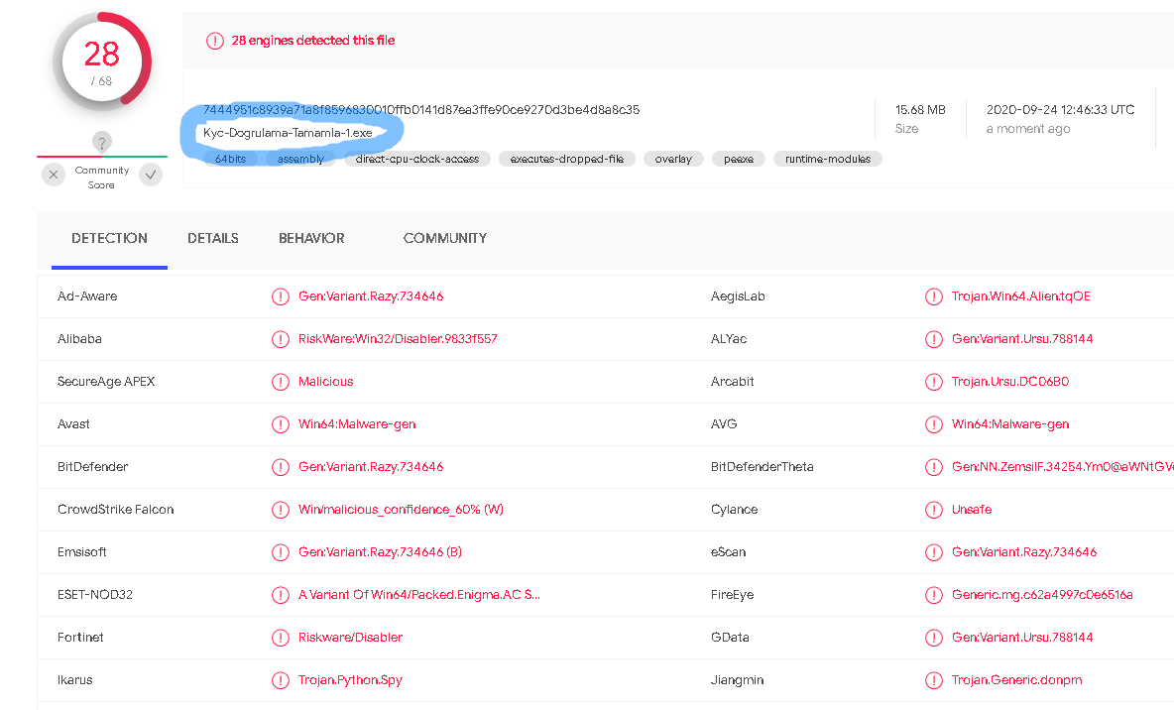Click the Community Score label
1174x710 pixels.
[102, 177]
